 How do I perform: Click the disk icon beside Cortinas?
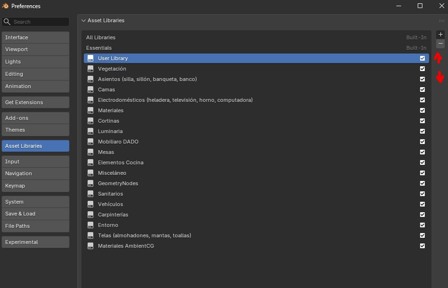(x=90, y=121)
